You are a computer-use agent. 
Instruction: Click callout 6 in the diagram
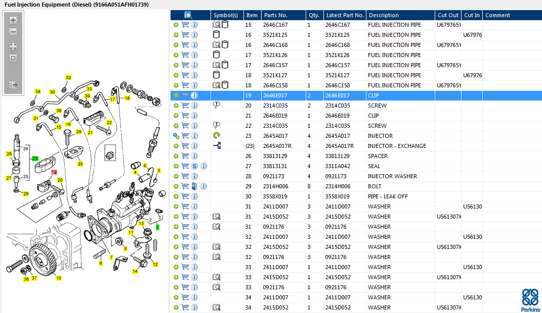[145, 166]
